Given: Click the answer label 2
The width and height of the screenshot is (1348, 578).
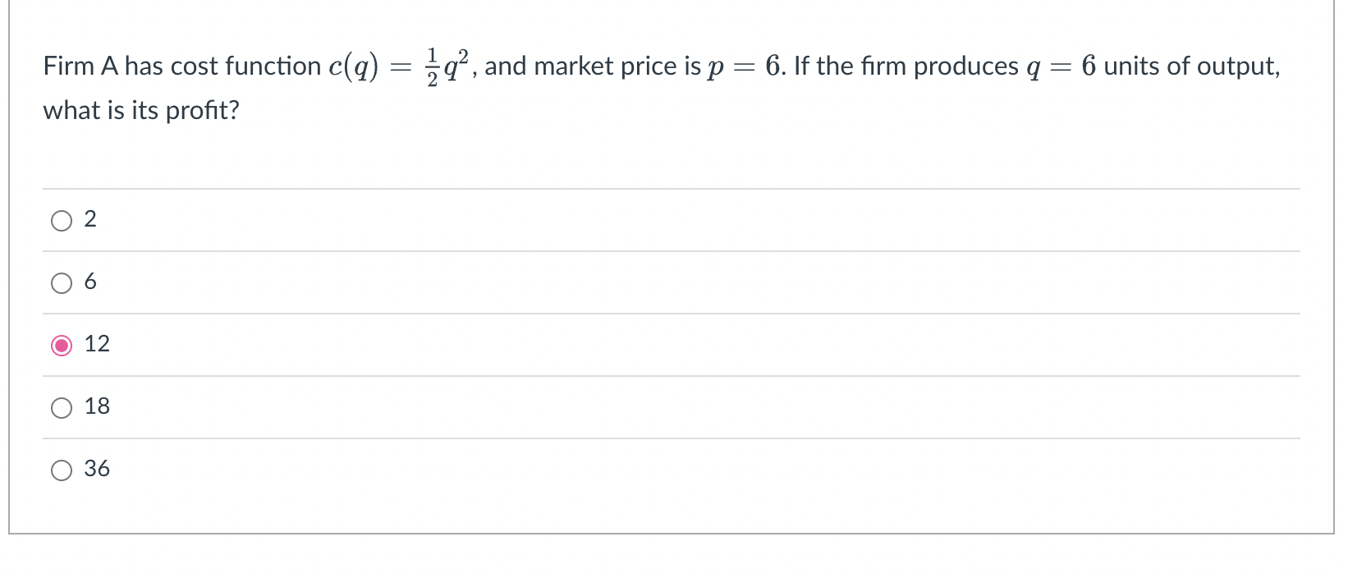Looking at the screenshot, I should pyautogui.click(x=91, y=219).
